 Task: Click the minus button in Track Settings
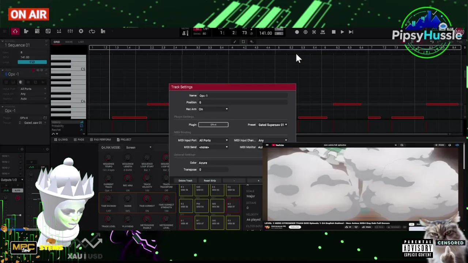pos(234,180)
